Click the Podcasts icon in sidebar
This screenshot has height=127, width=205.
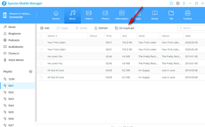[5, 40]
